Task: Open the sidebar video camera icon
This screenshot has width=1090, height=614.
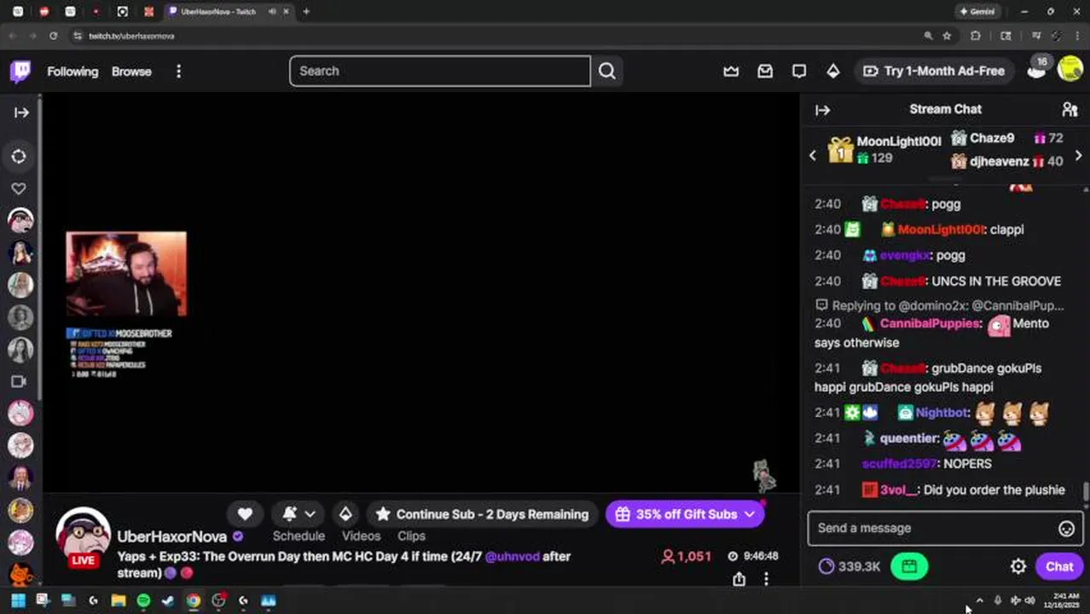Action: [19, 381]
